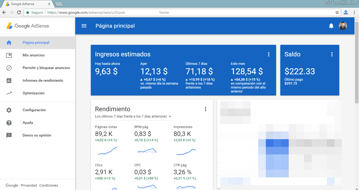Click Último pago amount $297.72
Screen dimensions: 359x190
tap(291, 84)
